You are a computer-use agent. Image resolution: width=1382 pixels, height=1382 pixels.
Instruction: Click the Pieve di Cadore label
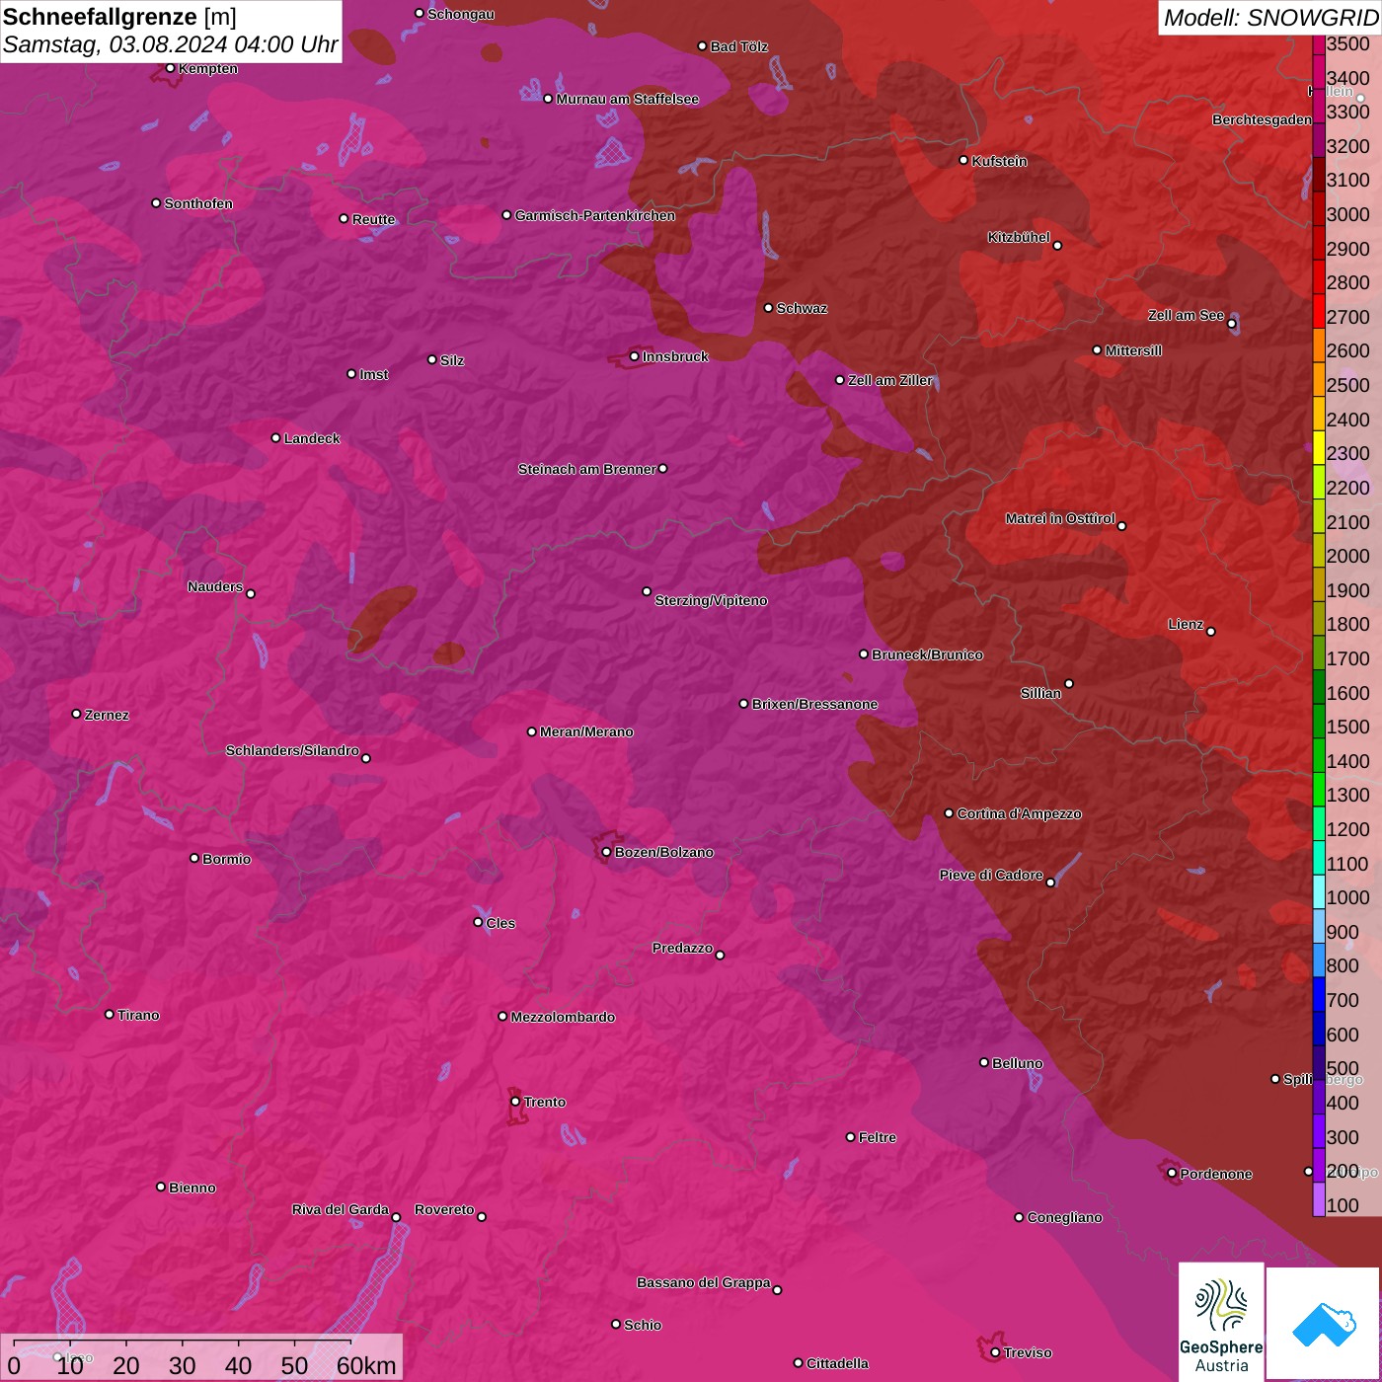991,875
